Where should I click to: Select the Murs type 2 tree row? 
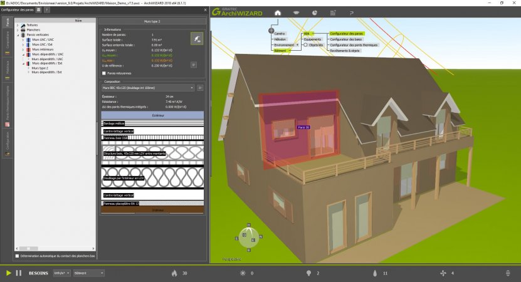(40, 68)
